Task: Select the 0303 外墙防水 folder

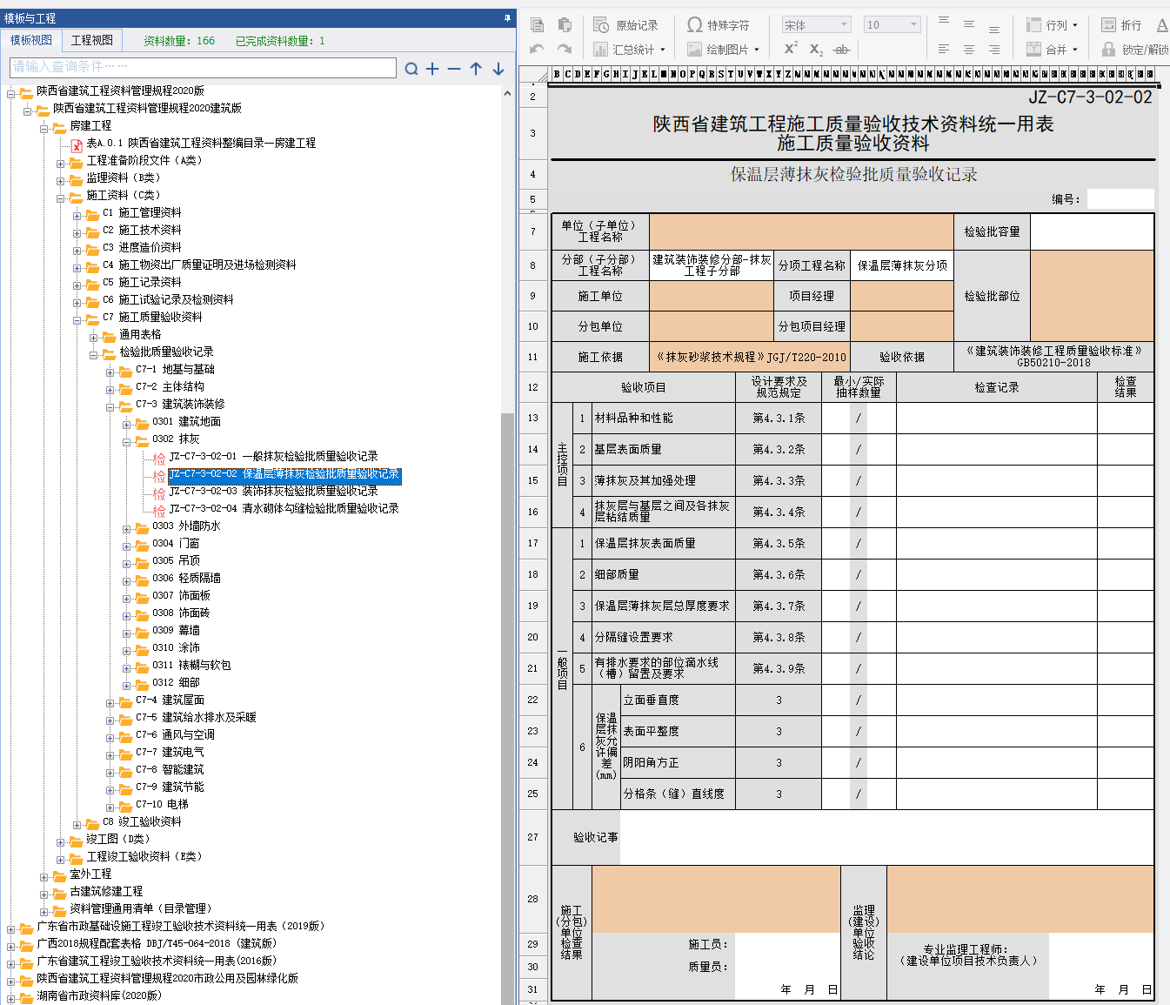Action: (186, 526)
